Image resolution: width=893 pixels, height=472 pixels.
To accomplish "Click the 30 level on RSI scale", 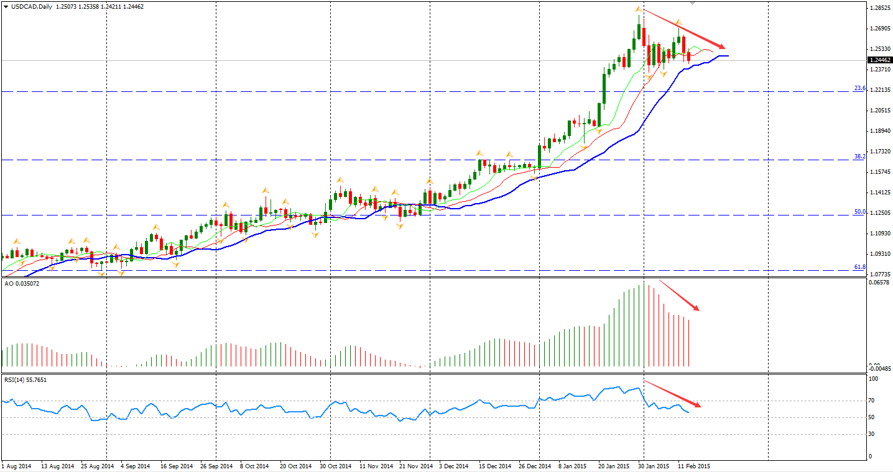I will pyautogui.click(x=872, y=433).
